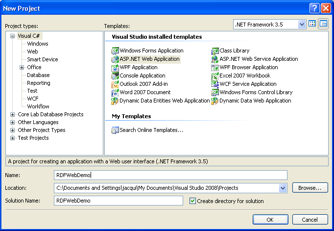Click the Search Online Templates icon
Viewport: 334px width, 231px height.
(x=115, y=130)
